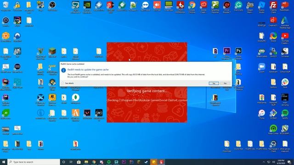Launch Roblox Studio from the desktop
This screenshot has height=165, width=294.
coord(261,7)
